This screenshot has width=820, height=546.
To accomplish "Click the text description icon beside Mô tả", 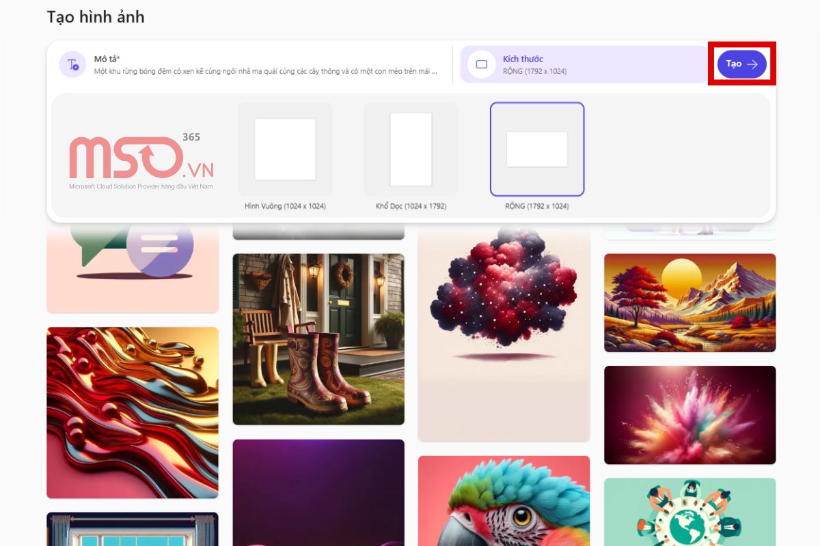I will [72, 64].
